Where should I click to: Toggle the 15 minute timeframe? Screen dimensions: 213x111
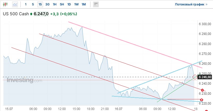pos(40,4)
